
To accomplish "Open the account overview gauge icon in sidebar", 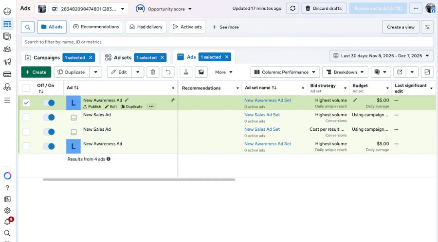I will click(x=7, y=12).
